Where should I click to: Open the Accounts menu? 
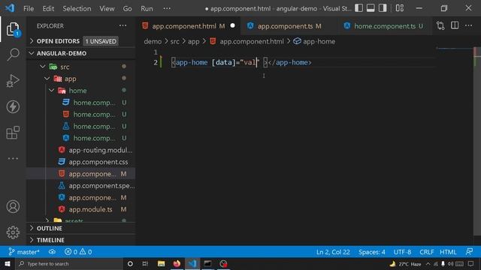[x=13, y=207]
